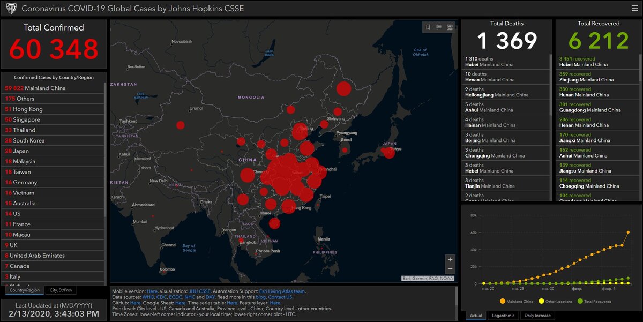Open the NHC data source link
This screenshot has width=643, height=322.
190,297
